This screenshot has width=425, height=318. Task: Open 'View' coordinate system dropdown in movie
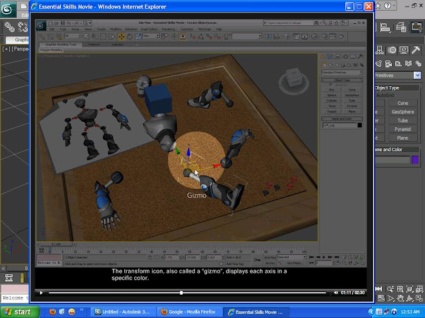click(151, 36)
